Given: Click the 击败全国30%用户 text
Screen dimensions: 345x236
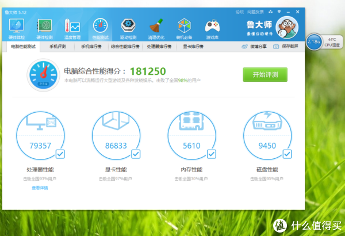Looking at the screenshot, I should pyautogui.click(x=191, y=178).
